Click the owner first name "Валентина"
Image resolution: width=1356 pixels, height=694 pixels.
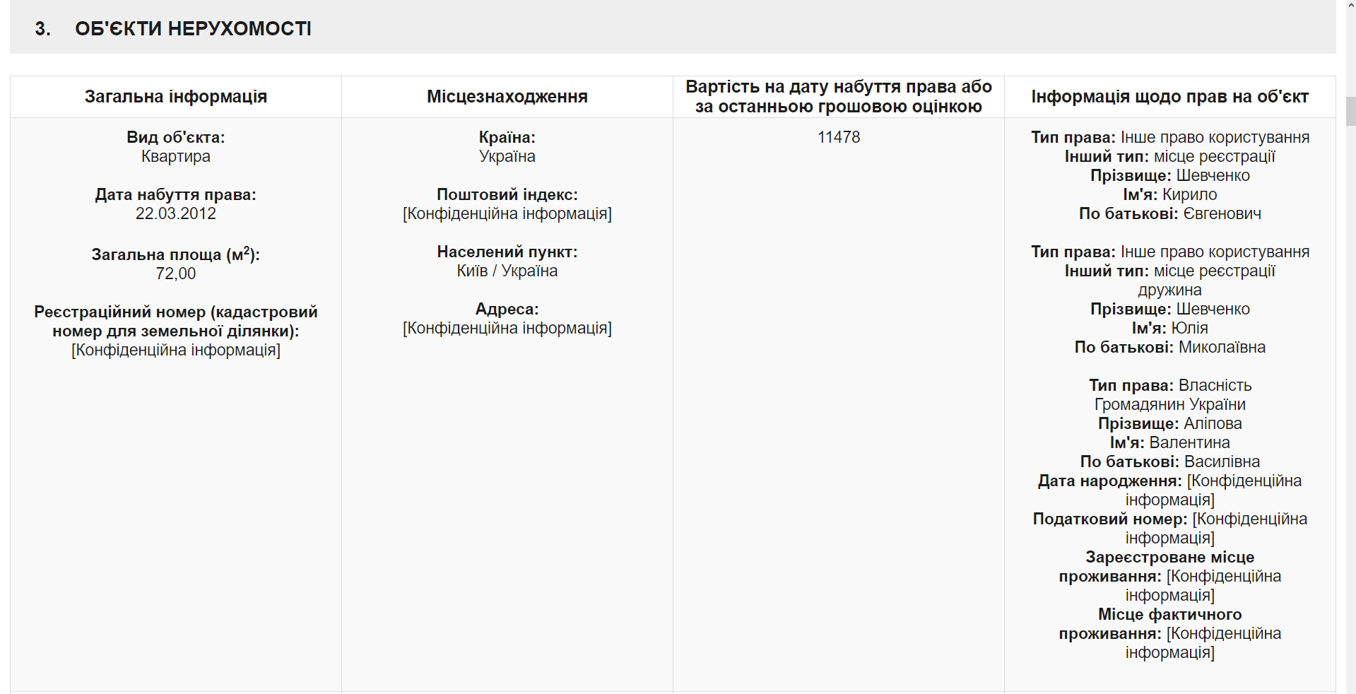(x=1189, y=443)
